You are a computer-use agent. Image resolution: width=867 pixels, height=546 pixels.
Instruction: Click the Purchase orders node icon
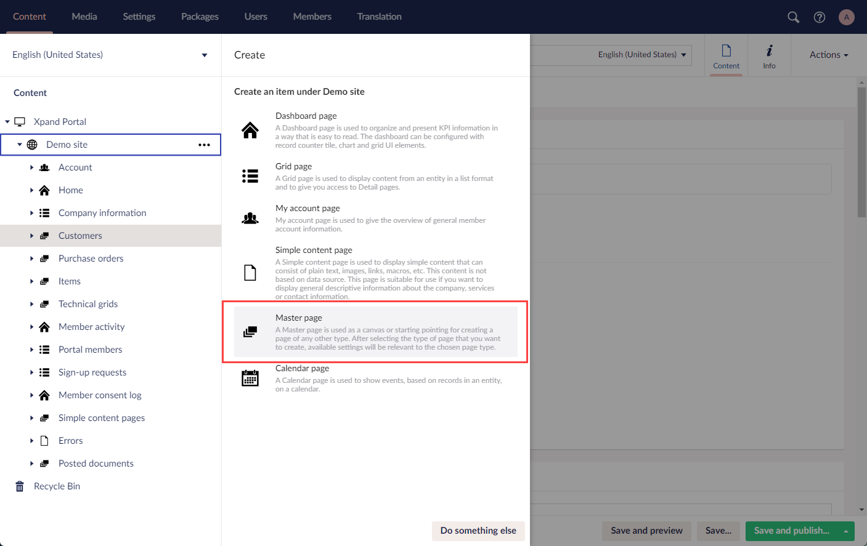pos(44,259)
